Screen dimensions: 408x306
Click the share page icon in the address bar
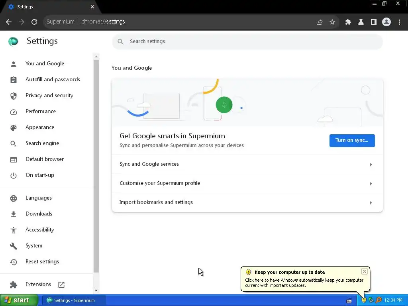pyautogui.click(x=320, y=22)
